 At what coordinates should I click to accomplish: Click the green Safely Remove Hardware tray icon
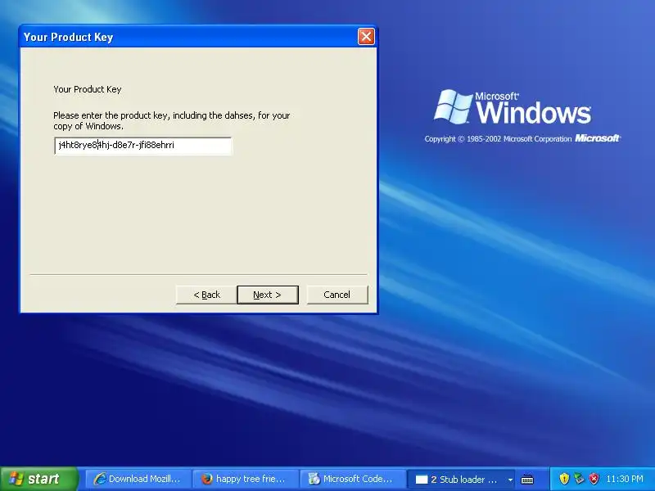(x=579, y=479)
